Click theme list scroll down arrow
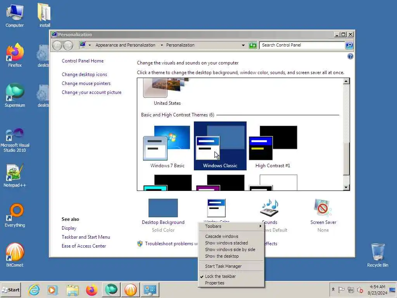397x298 pixels. pos(346,187)
